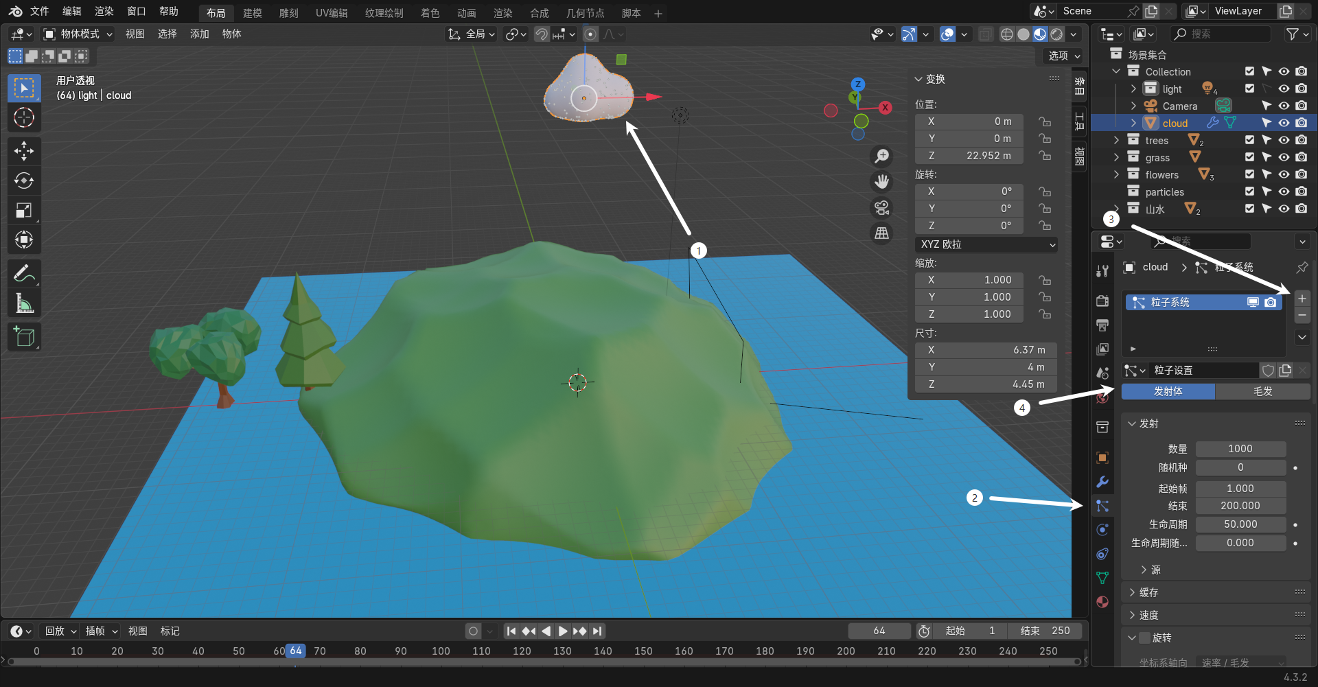Select the Annotate pencil tool
Image resolution: width=1318 pixels, height=687 pixels.
[24, 273]
